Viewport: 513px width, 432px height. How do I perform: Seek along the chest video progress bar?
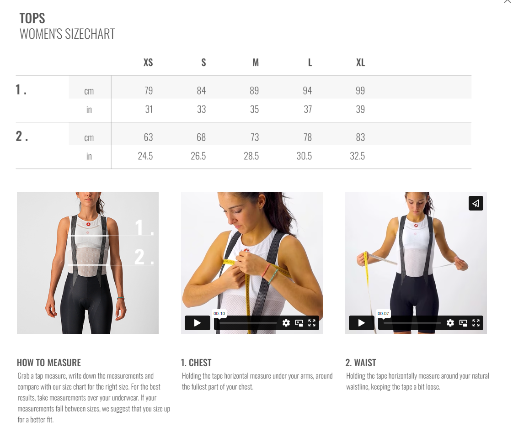248,323
